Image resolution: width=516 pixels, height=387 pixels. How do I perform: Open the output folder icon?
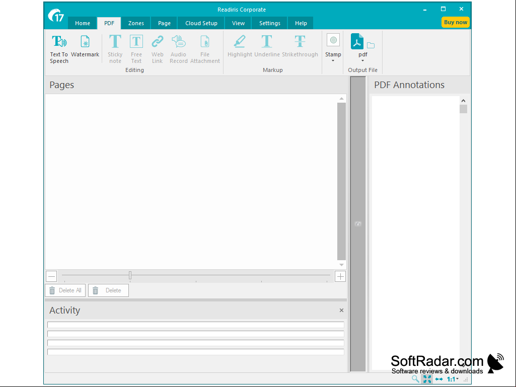[x=371, y=45]
